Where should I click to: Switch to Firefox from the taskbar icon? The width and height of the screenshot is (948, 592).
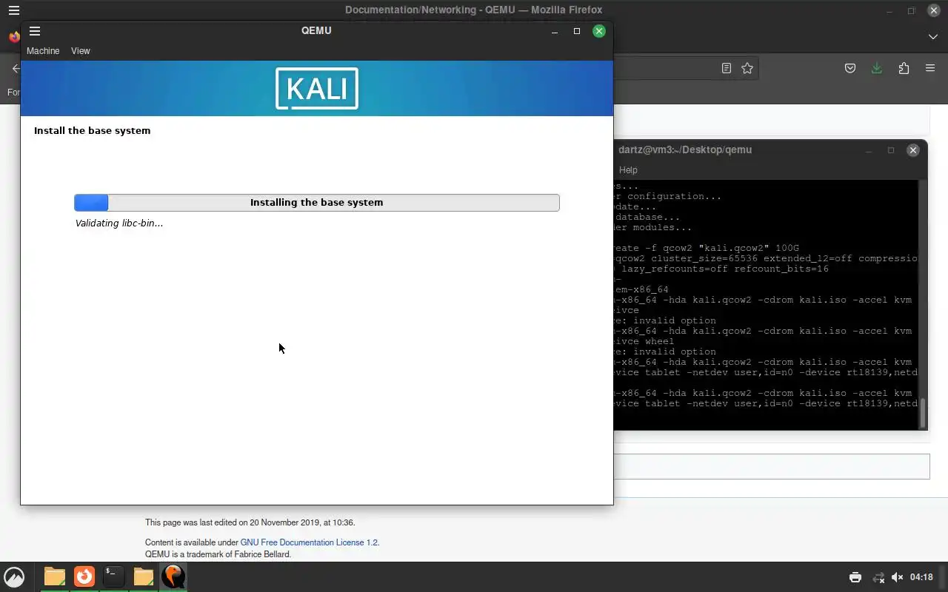tap(84, 576)
